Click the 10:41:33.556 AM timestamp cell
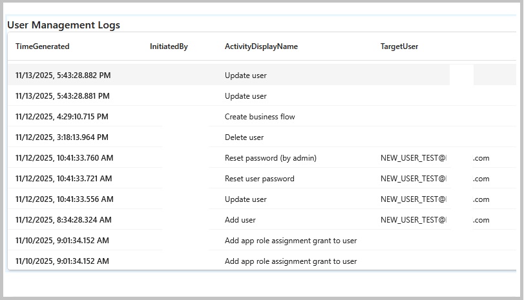The image size is (524, 300). tap(65, 199)
